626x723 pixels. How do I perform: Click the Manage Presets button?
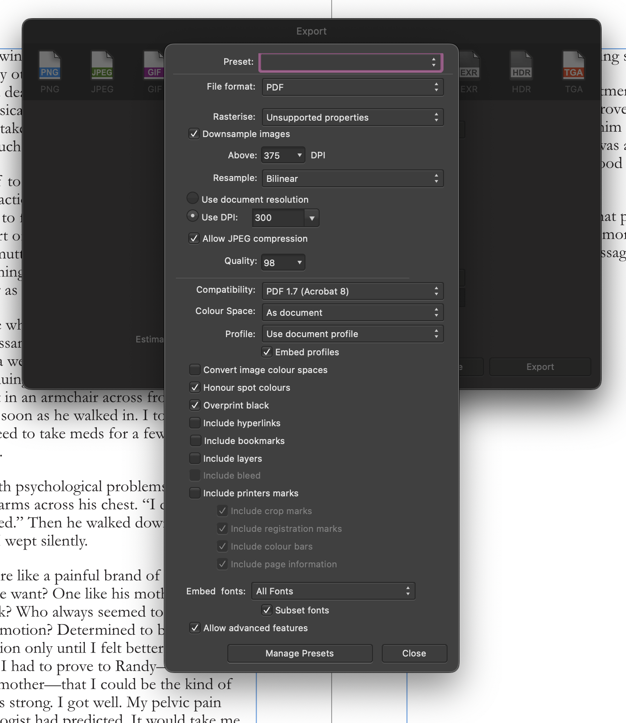(300, 653)
